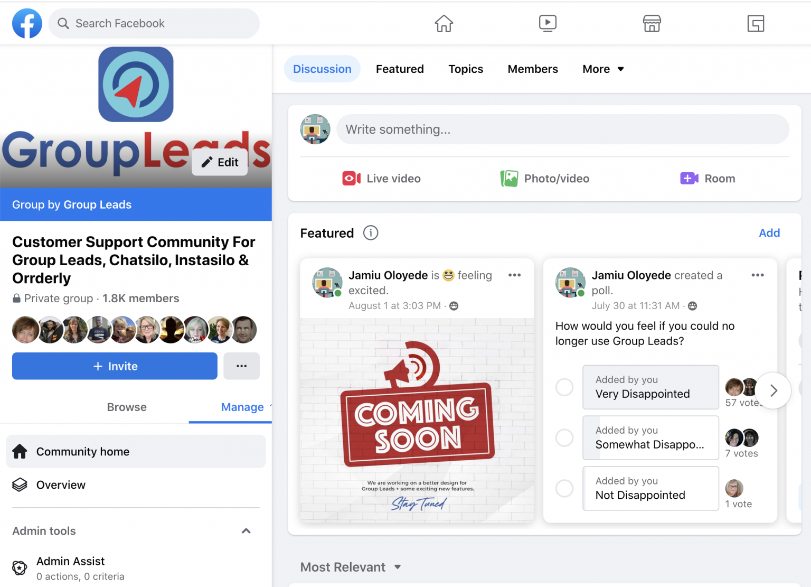The height and width of the screenshot is (587, 811).
Task: Invite someone to the group
Action: pos(114,366)
